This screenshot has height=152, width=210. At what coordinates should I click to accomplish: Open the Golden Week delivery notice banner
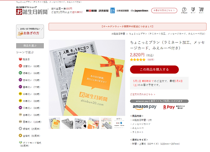(x=127, y=26)
